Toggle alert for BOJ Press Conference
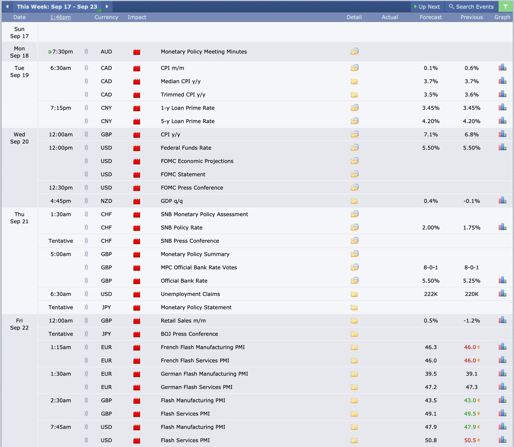Viewport: 514px width, 447px height. click(x=86, y=334)
